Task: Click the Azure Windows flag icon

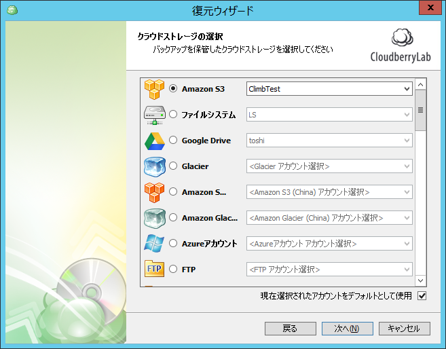Action: [x=154, y=244]
